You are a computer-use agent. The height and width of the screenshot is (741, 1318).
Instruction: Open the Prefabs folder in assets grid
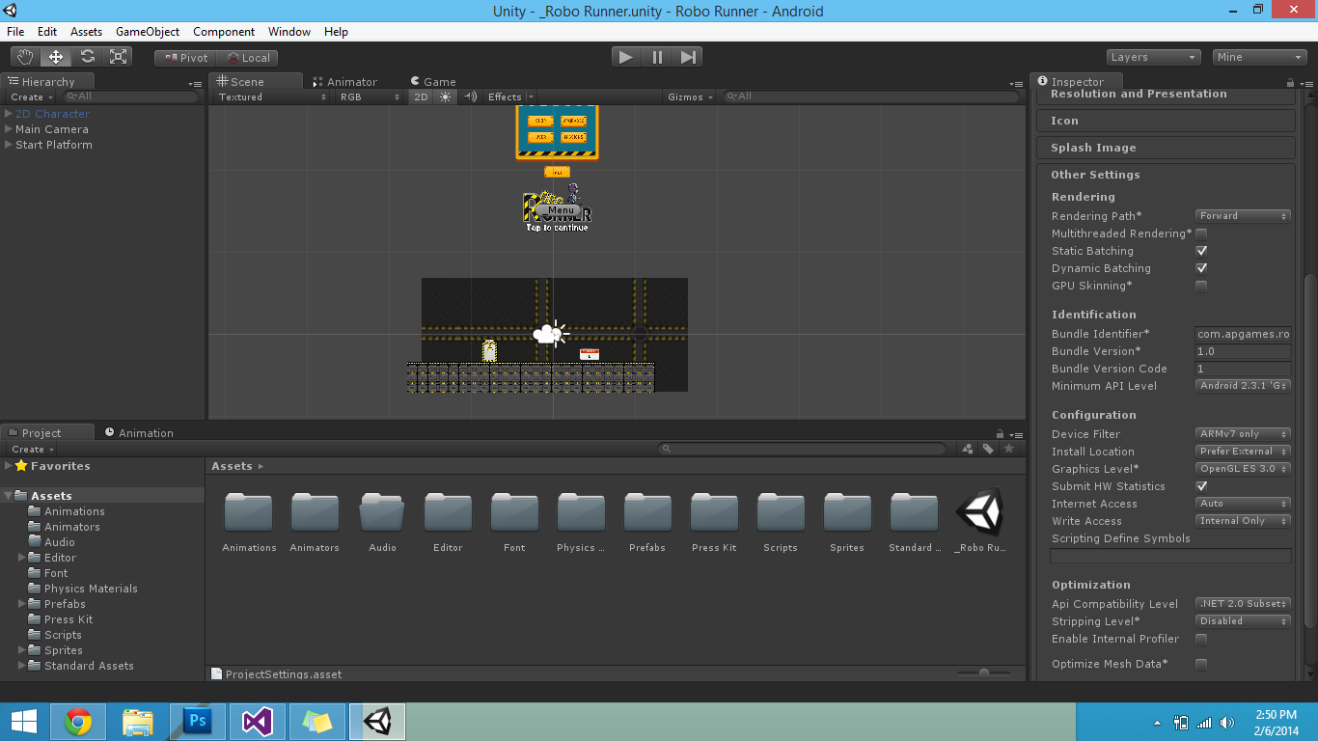pos(647,522)
